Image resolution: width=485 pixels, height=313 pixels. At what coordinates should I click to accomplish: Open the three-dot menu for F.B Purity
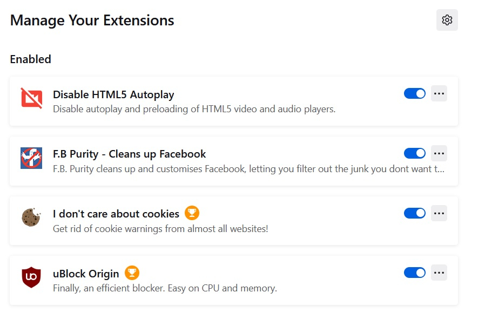439,153
